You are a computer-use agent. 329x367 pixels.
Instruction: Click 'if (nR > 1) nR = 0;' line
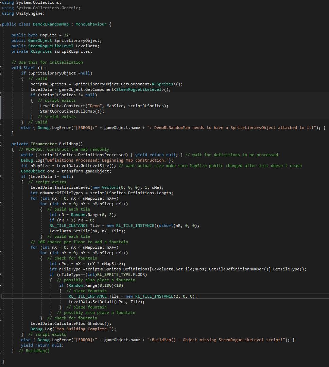[x=72, y=220]
